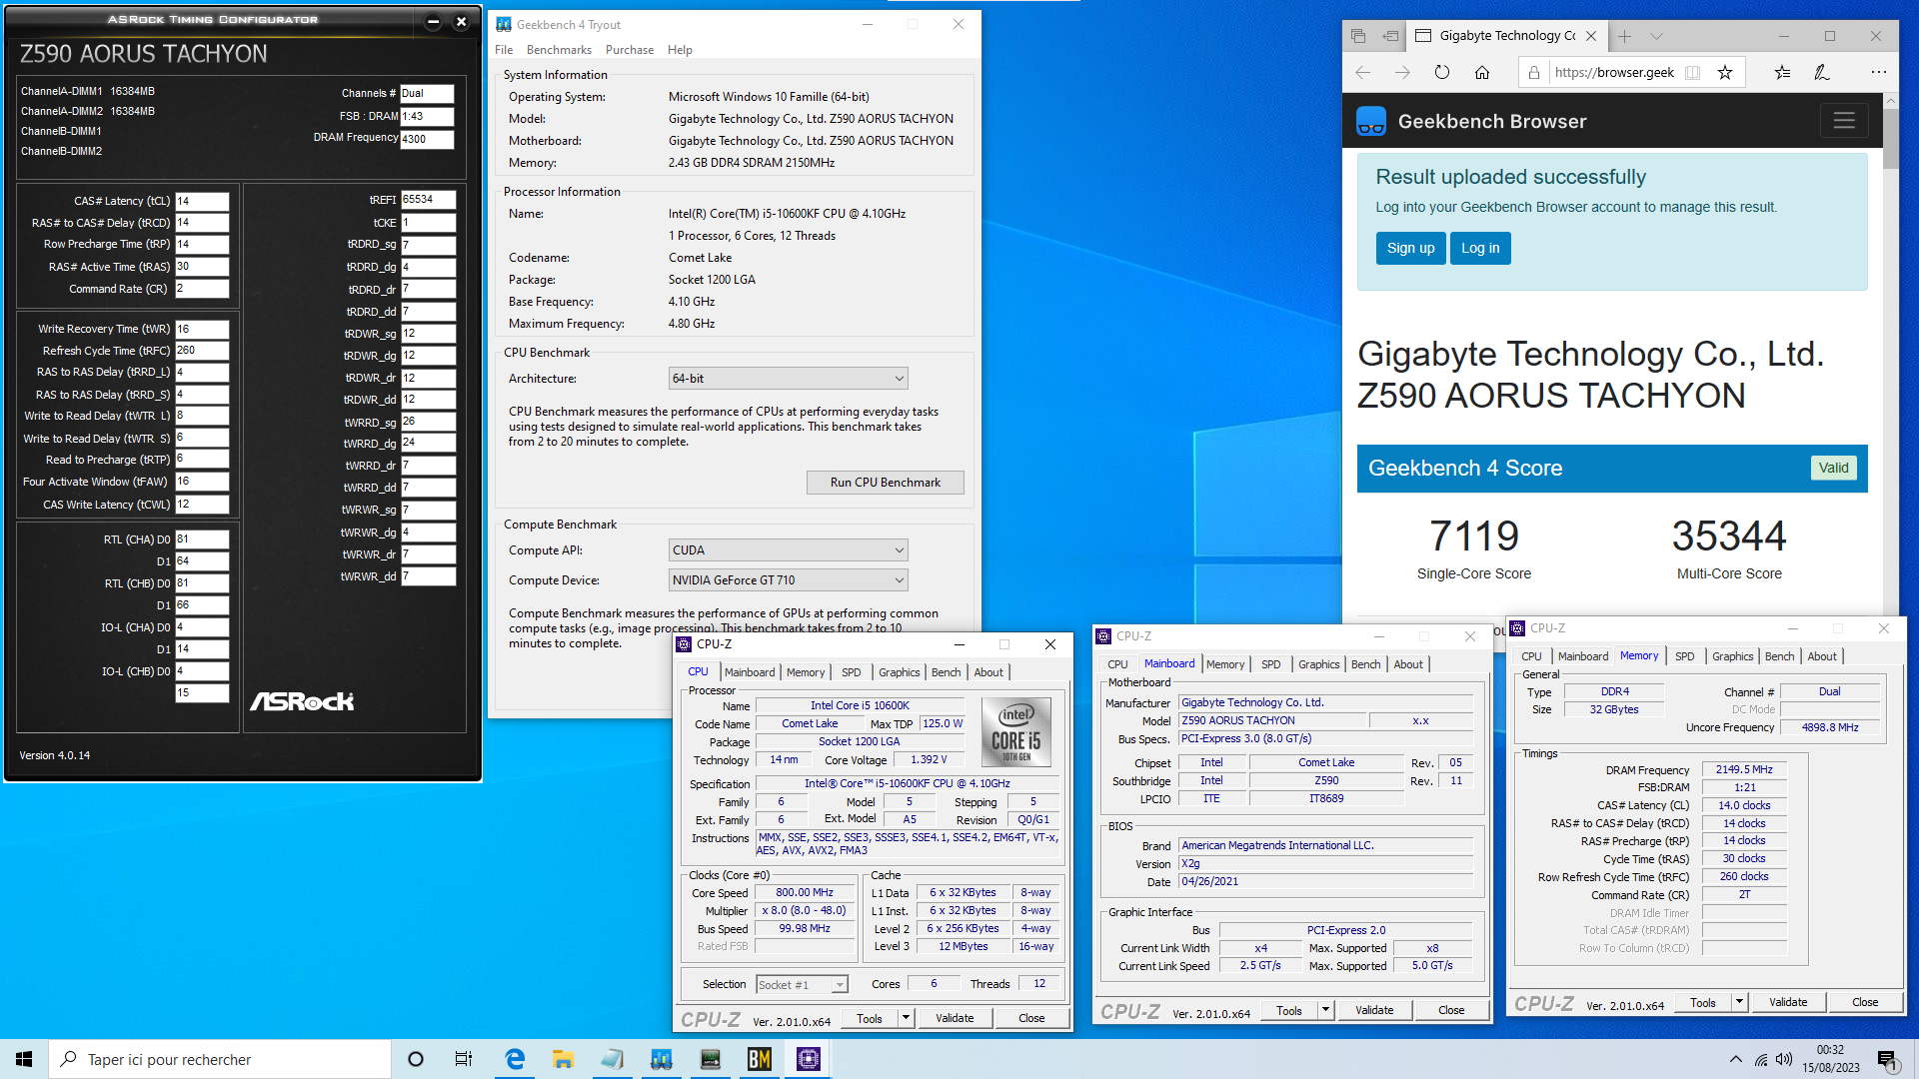Open Task View on taskbar
The height and width of the screenshot is (1079, 1919).
click(464, 1059)
